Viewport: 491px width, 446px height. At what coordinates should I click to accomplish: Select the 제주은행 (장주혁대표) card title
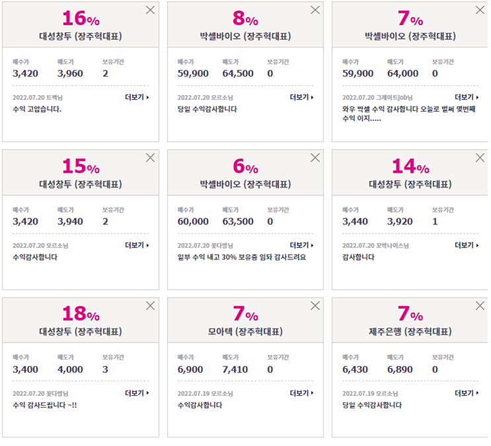pyautogui.click(x=410, y=331)
